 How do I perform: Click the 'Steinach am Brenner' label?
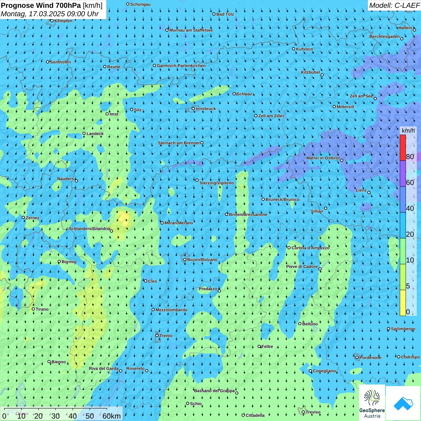tap(179, 143)
